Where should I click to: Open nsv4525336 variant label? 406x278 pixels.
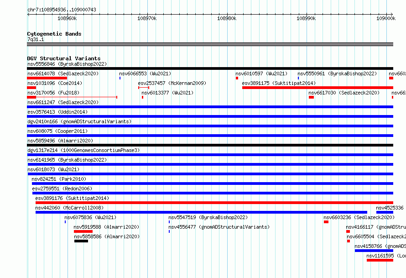390,208
